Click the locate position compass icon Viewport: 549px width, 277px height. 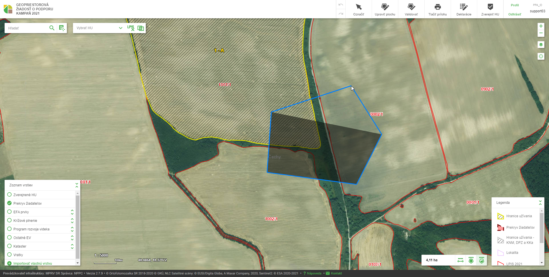(x=541, y=56)
